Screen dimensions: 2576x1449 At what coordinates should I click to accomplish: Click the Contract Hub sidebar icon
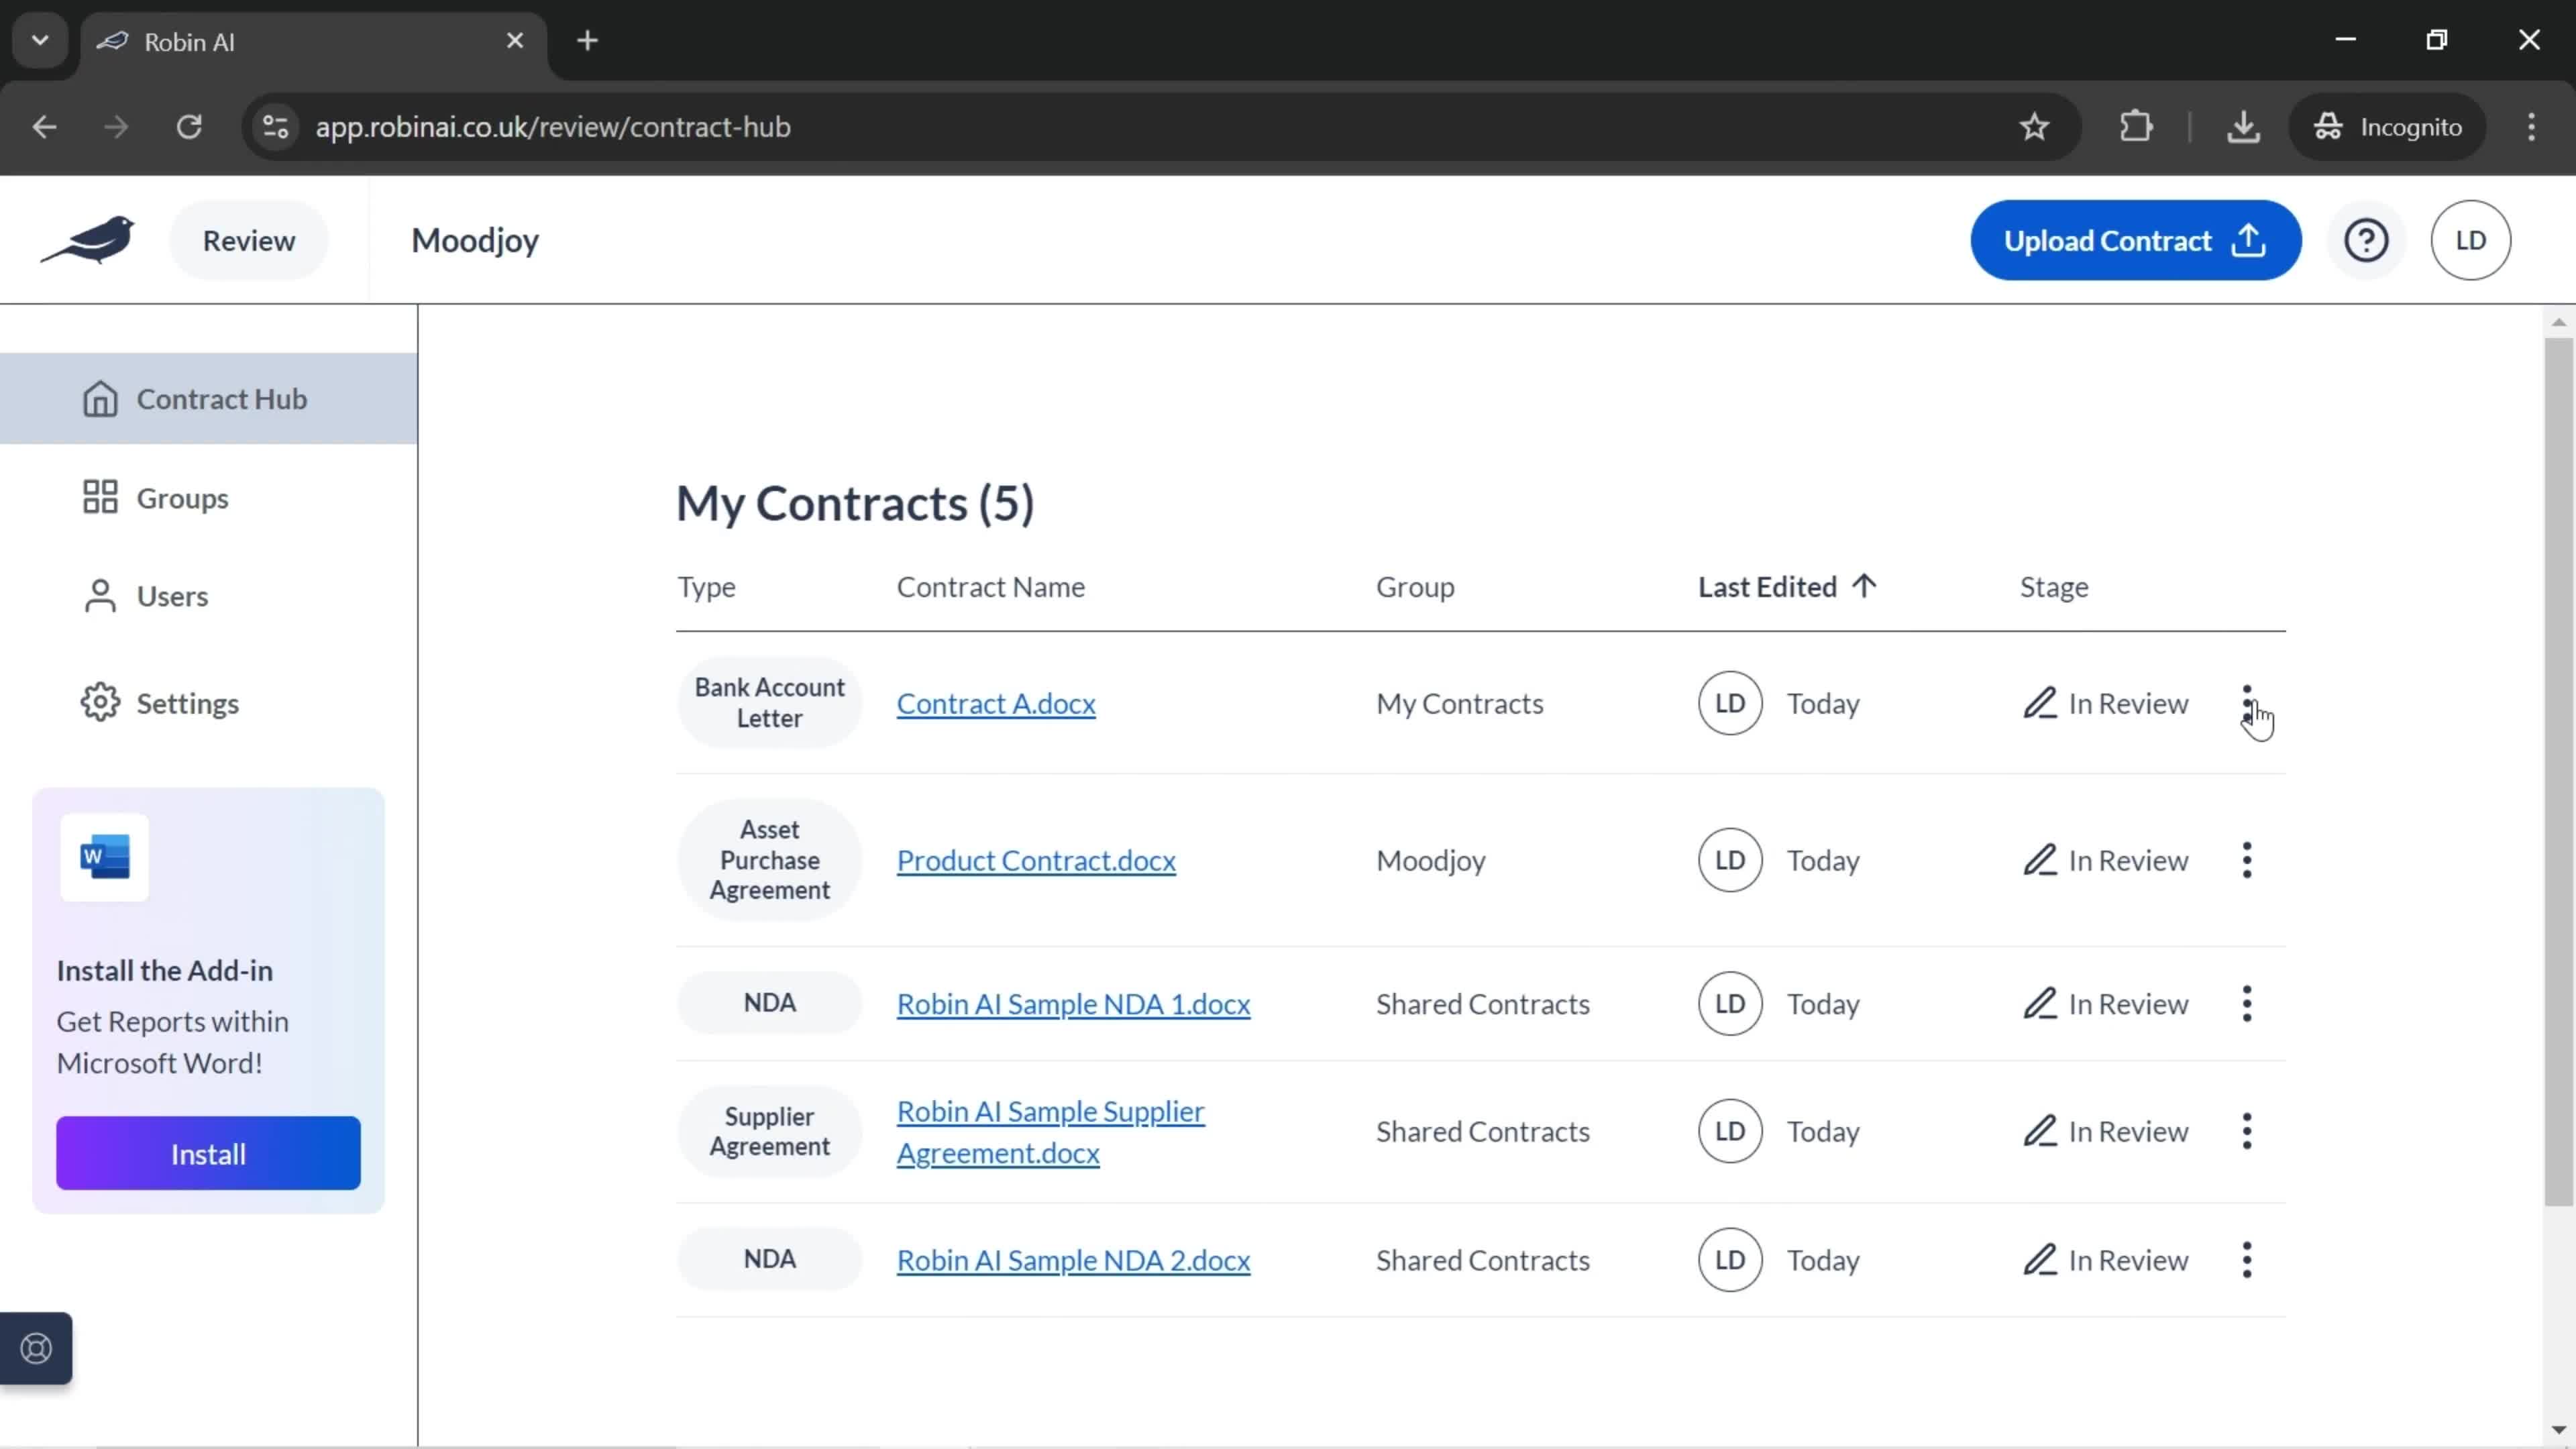click(101, 398)
